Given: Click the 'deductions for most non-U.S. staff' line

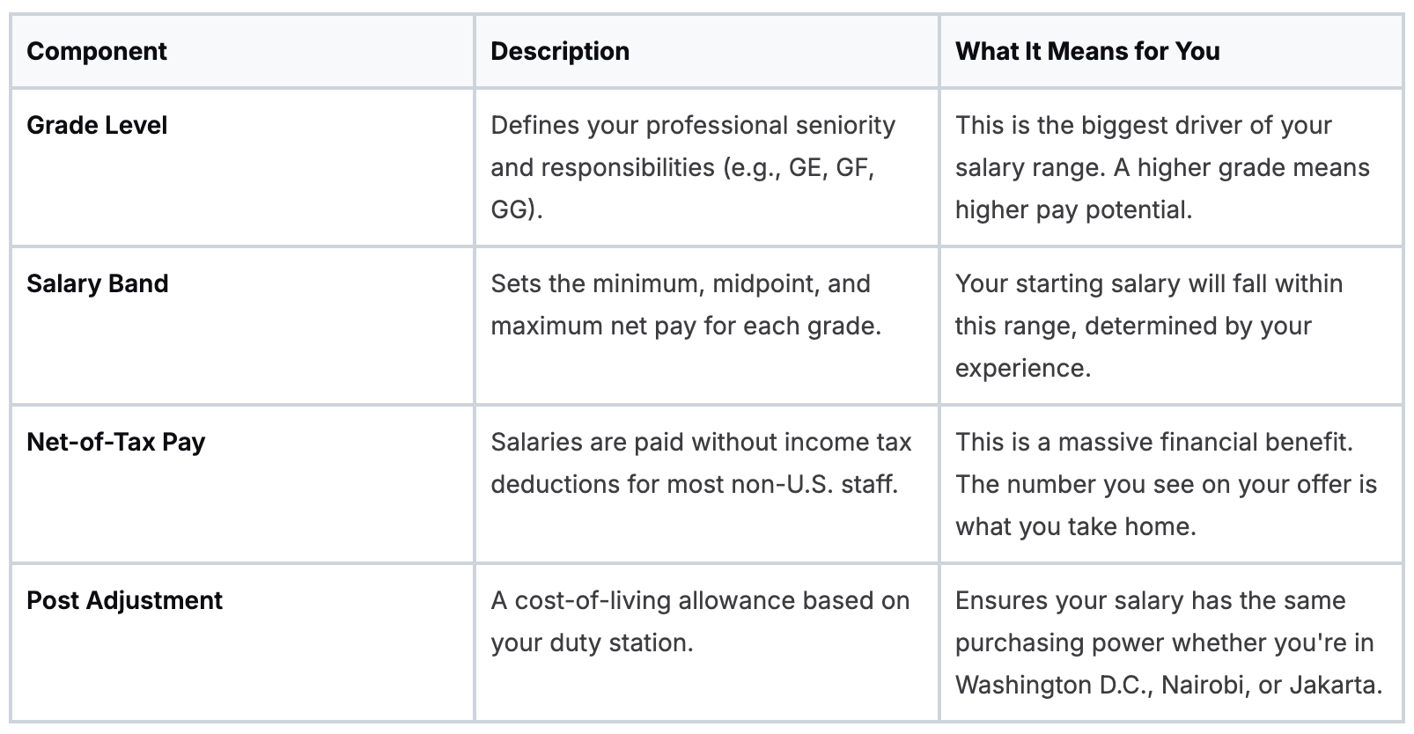Looking at the screenshot, I should [x=694, y=484].
